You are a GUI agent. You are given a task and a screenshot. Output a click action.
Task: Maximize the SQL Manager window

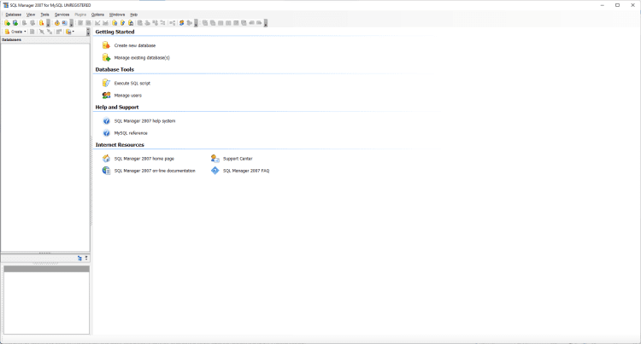(x=617, y=5)
